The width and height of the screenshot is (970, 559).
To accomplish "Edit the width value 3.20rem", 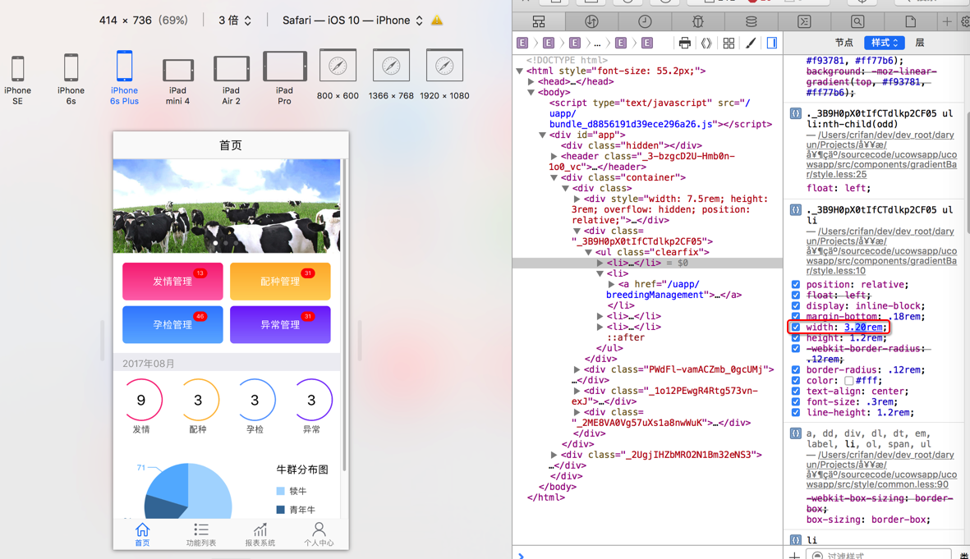I will pyautogui.click(x=864, y=328).
